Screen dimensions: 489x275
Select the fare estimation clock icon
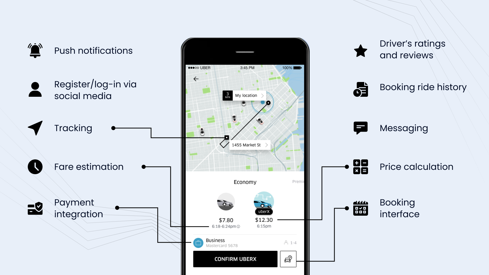point(35,167)
